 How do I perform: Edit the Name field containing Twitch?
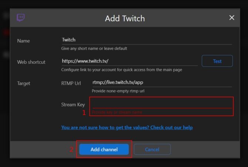pos(147,40)
